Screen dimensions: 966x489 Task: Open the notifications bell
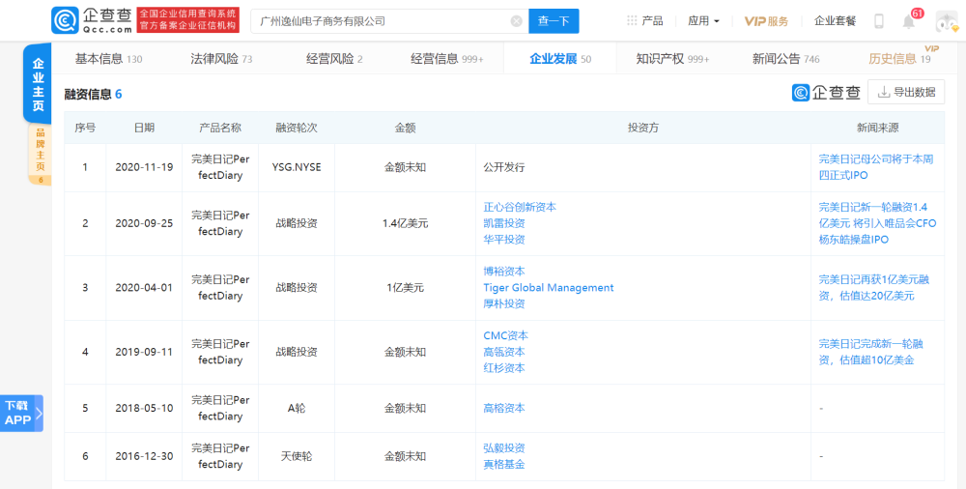click(909, 21)
